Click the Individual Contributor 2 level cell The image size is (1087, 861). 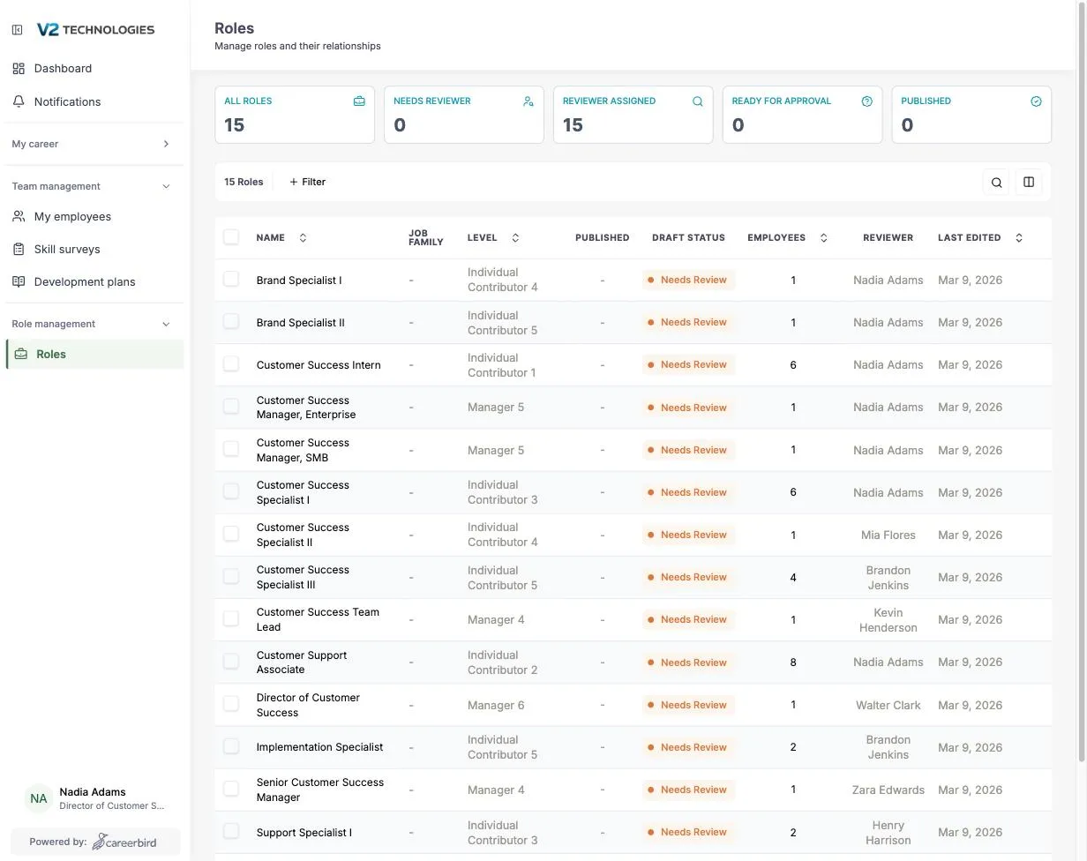(x=503, y=663)
